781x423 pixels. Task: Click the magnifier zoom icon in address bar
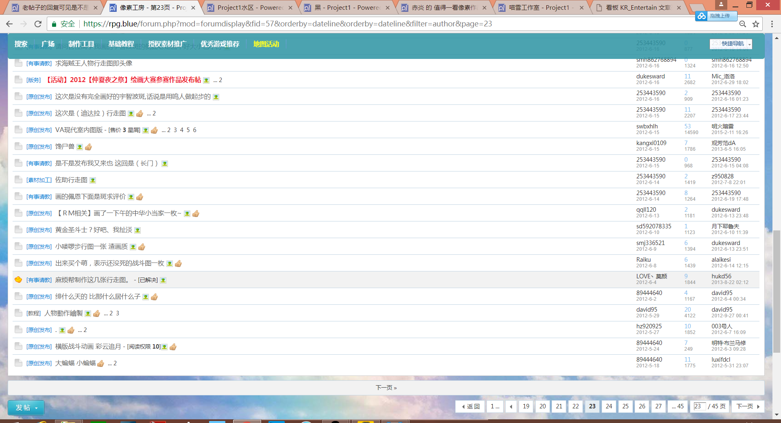pos(742,24)
